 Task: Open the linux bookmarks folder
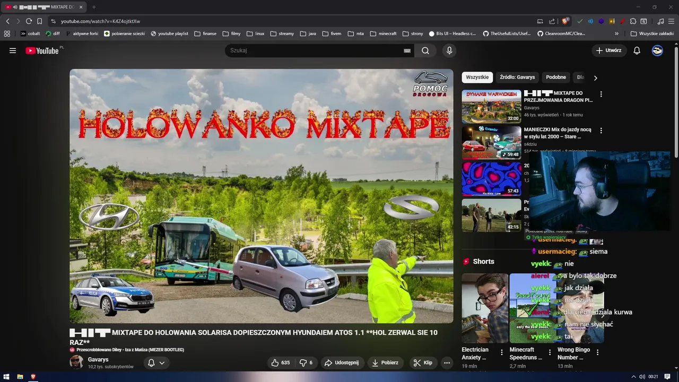(x=255, y=33)
